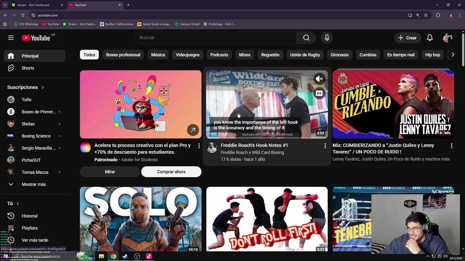The height and width of the screenshot is (261, 465).
Task: Open the Boxing Science subscription
Action: point(35,136)
